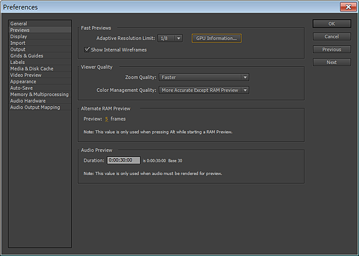Click the Audio Preview group label
The image size is (359, 256).
tap(96, 150)
